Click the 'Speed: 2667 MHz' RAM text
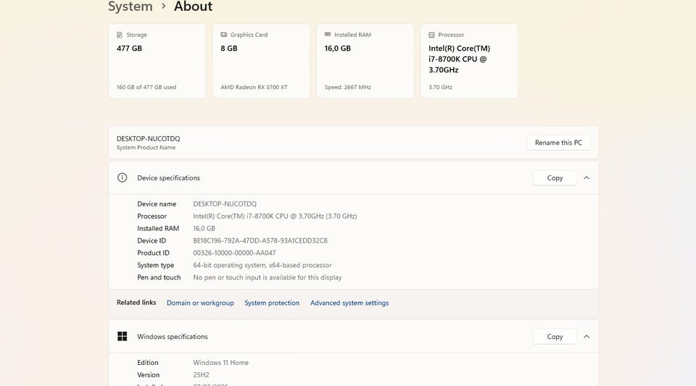This screenshot has height=386, width=696. click(x=348, y=87)
